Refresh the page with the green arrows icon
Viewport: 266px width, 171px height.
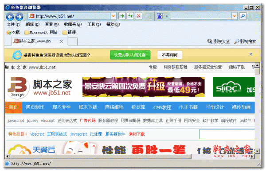130,16
